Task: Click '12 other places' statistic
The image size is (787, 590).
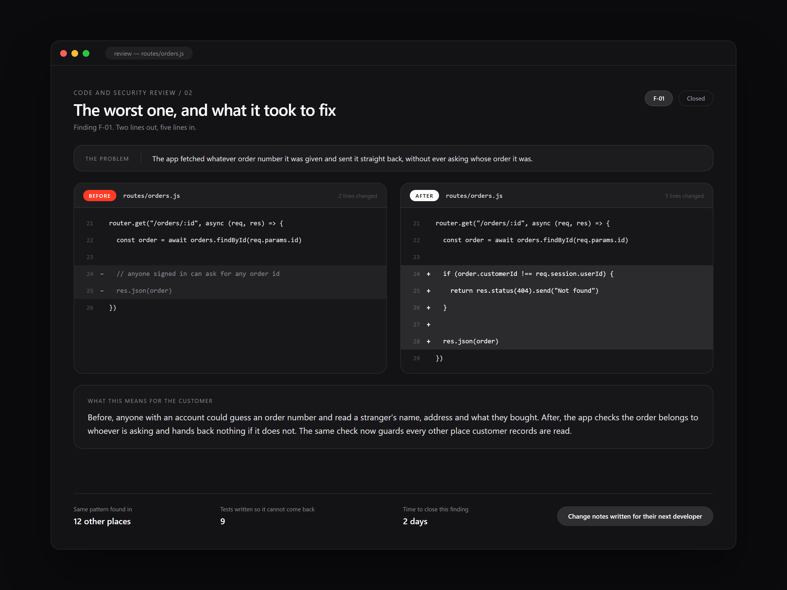Action: (102, 521)
